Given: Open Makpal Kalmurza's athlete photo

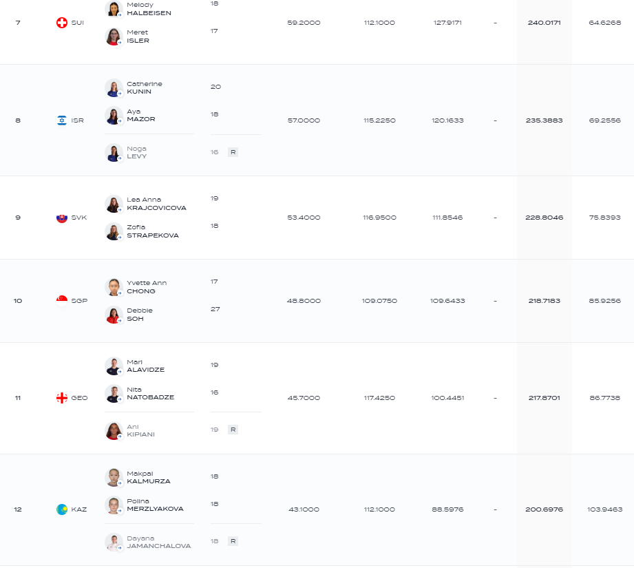Looking at the screenshot, I should coord(114,477).
